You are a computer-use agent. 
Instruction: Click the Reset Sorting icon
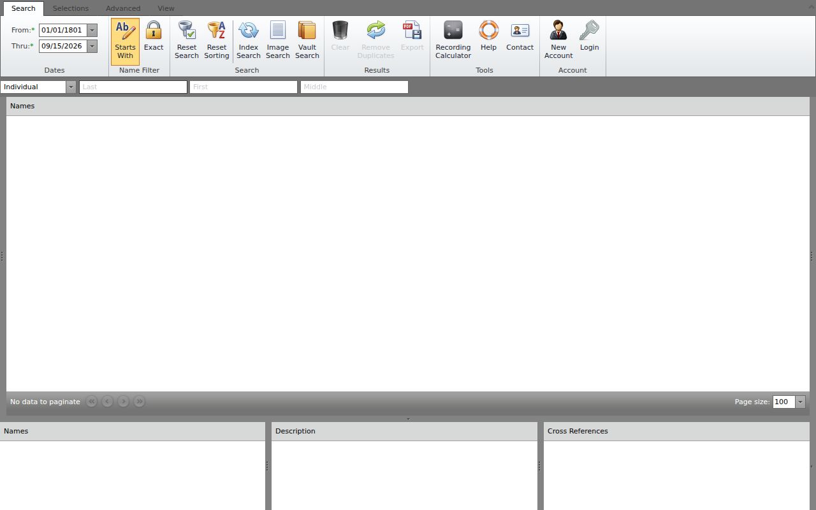click(x=217, y=30)
